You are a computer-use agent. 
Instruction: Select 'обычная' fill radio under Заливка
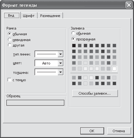[73, 33]
